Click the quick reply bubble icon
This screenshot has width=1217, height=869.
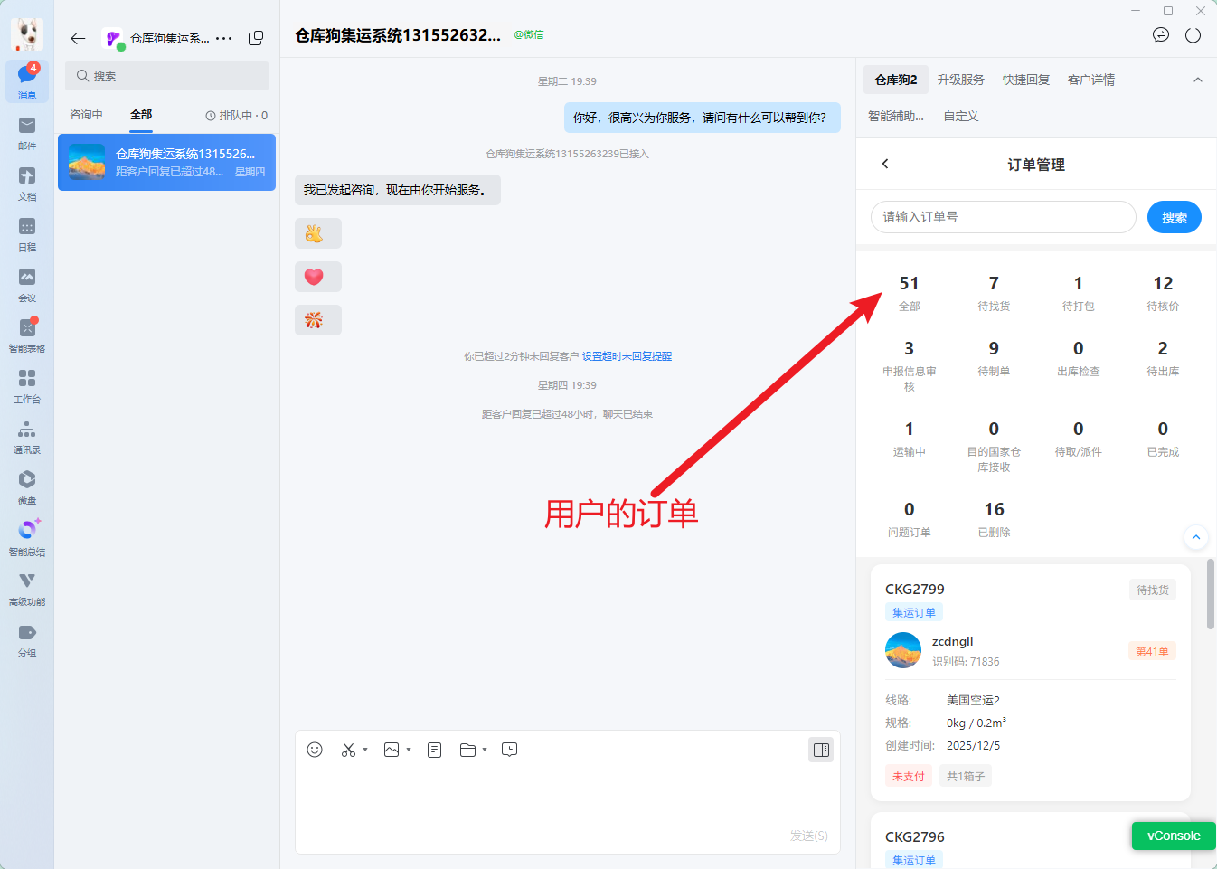510,750
